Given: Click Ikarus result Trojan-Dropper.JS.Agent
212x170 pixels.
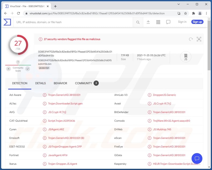Looking at the screenshot, I should click(x=63, y=164).
